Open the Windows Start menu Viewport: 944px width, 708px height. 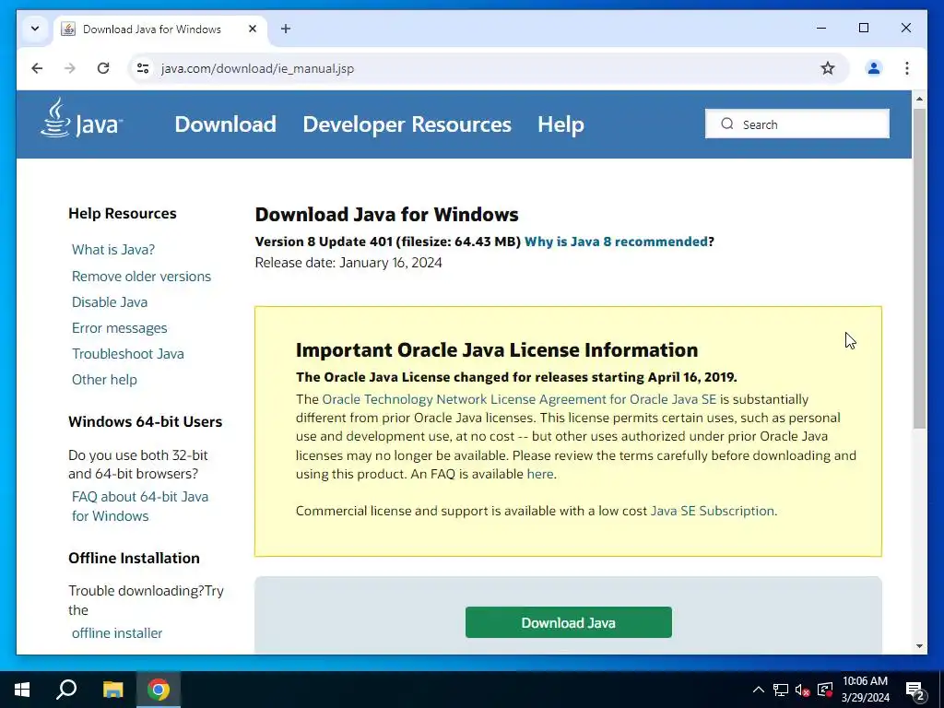pyautogui.click(x=22, y=690)
